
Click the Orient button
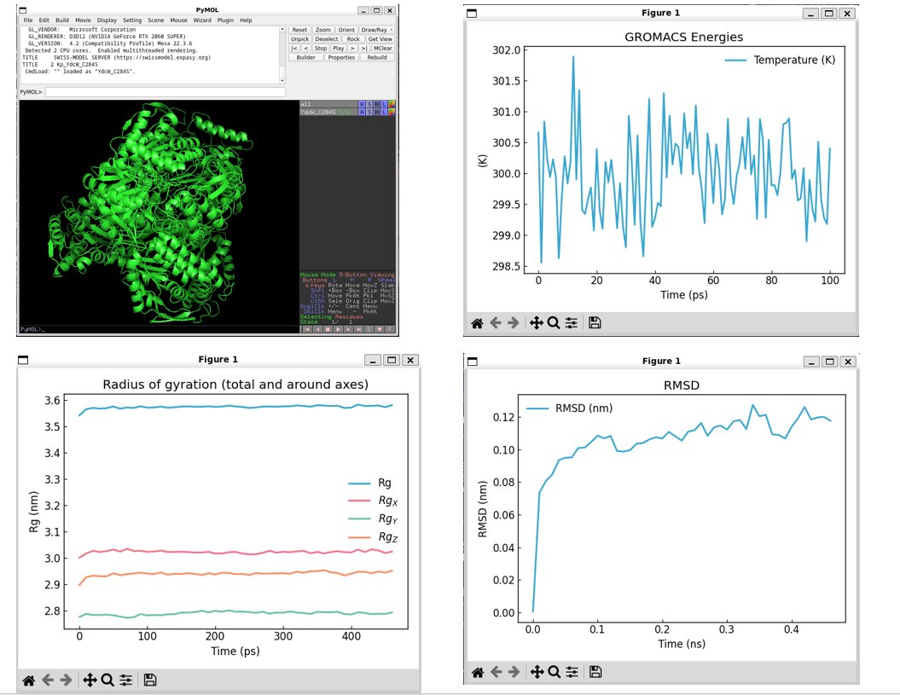[346, 30]
